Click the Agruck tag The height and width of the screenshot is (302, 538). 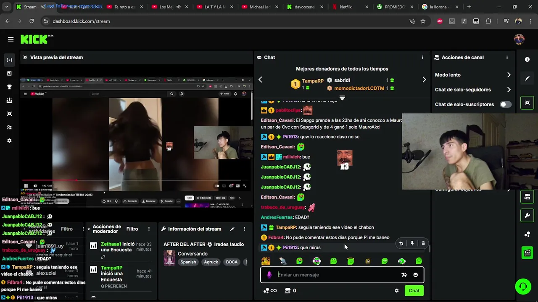pyautogui.click(x=211, y=262)
